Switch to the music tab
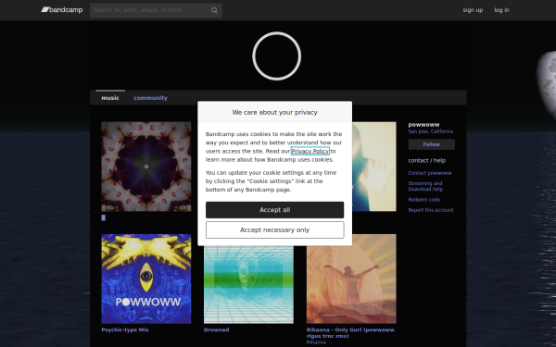This screenshot has width=556, height=347. tap(110, 98)
